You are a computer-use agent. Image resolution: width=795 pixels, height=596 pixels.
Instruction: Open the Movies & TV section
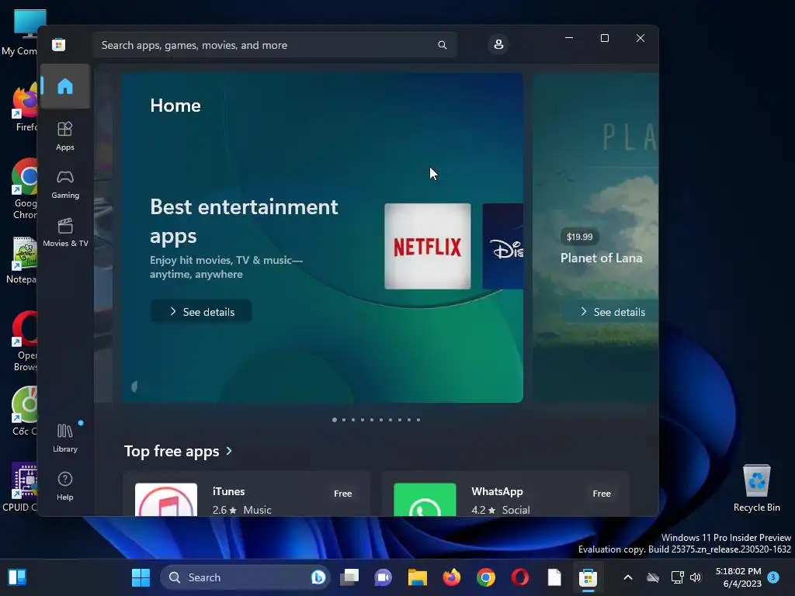[x=65, y=233]
